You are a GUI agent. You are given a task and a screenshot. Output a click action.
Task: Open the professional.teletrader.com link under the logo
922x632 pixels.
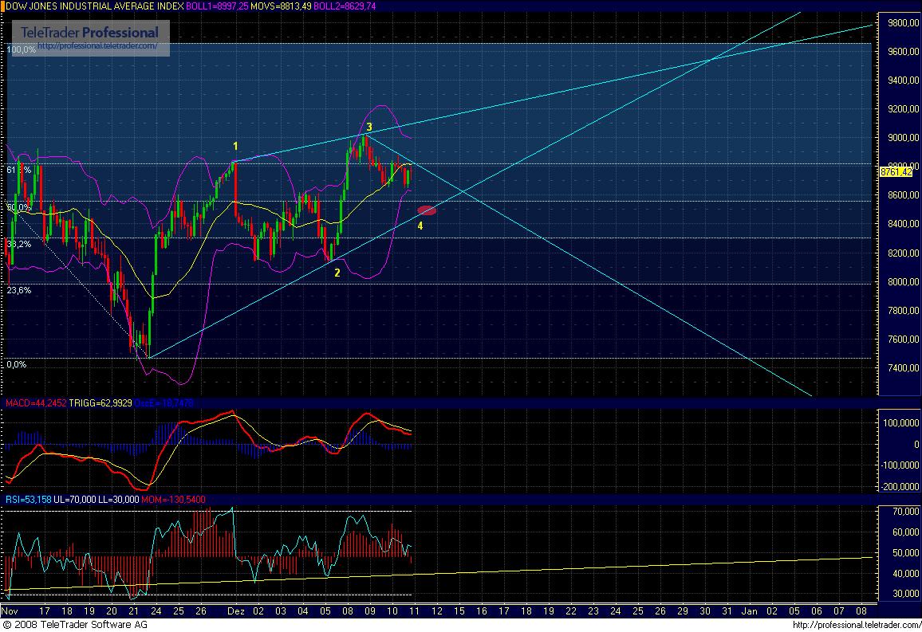click(97, 45)
